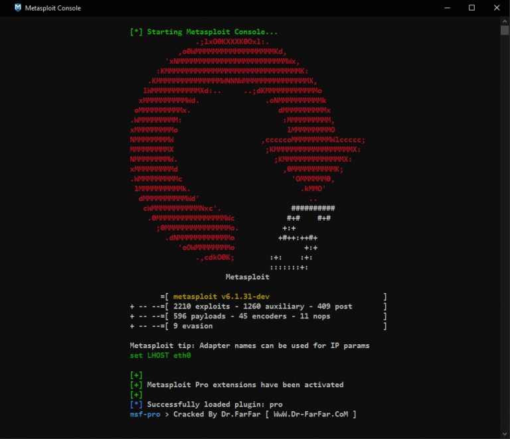Click the 'set LHOST eth0' command text
The height and width of the screenshot is (439, 510).
160,355
